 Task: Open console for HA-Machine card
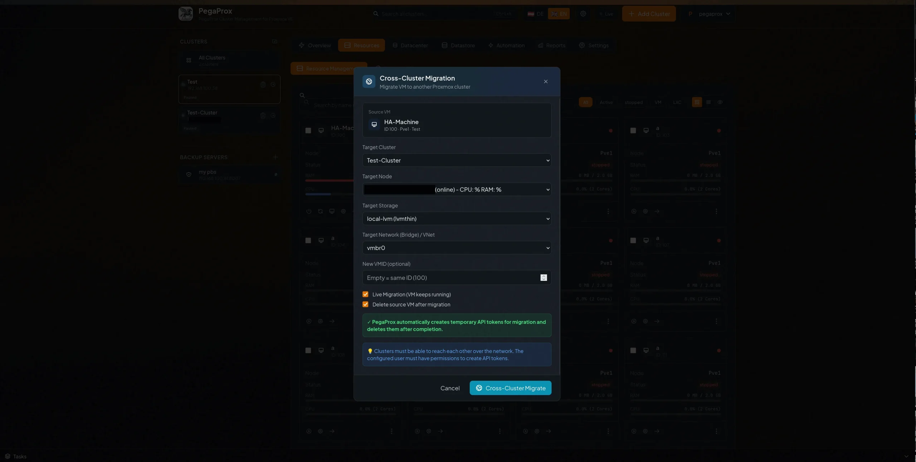point(332,211)
